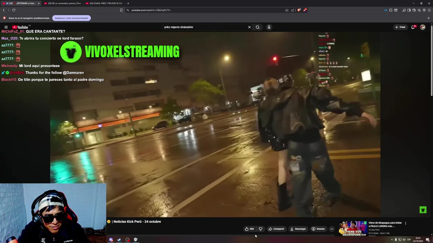Open the Viene de Moquegua video title

point(385,224)
